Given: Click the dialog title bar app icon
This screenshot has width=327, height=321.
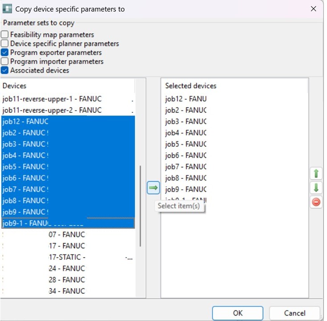Looking at the screenshot, I should coord(7,9).
